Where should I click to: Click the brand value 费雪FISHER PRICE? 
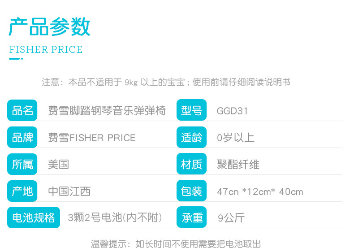tap(91, 138)
